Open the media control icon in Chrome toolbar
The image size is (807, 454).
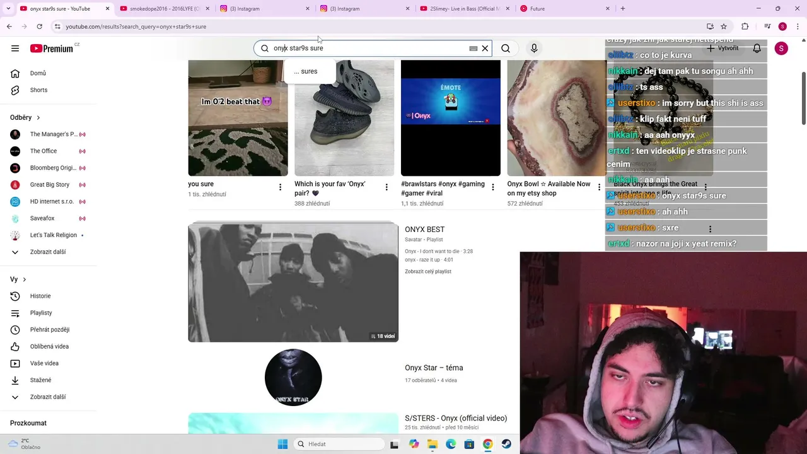[x=767, y=26]
